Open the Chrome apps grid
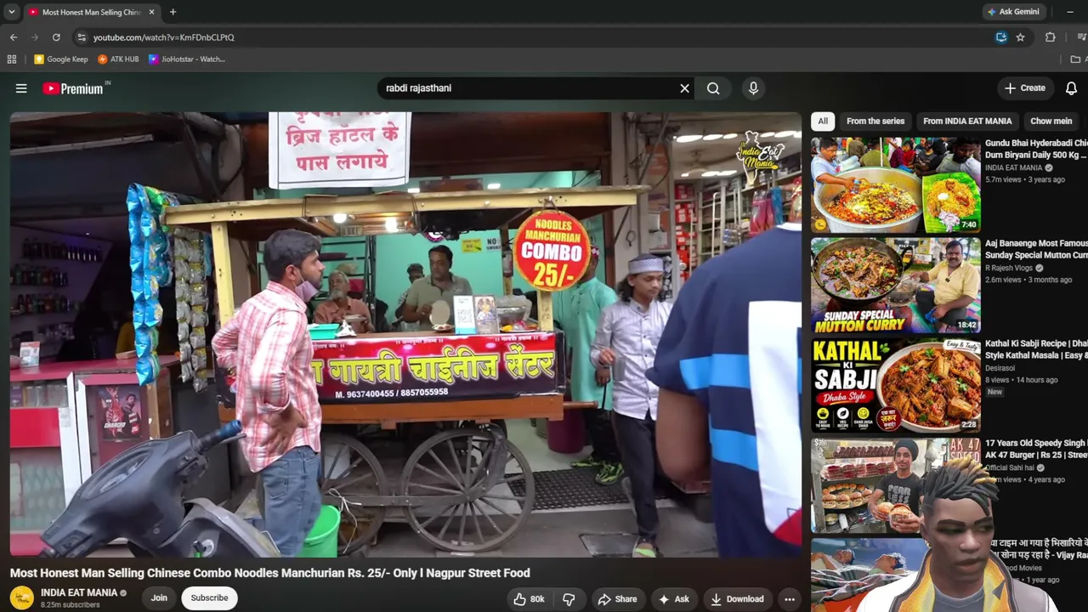 pos(12,59)
